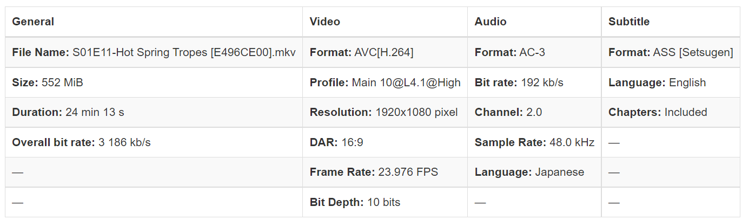This screenshot has width=742, height=220.
Task: Click the Channel 2.0 cell
Action: tap(508, 113)
